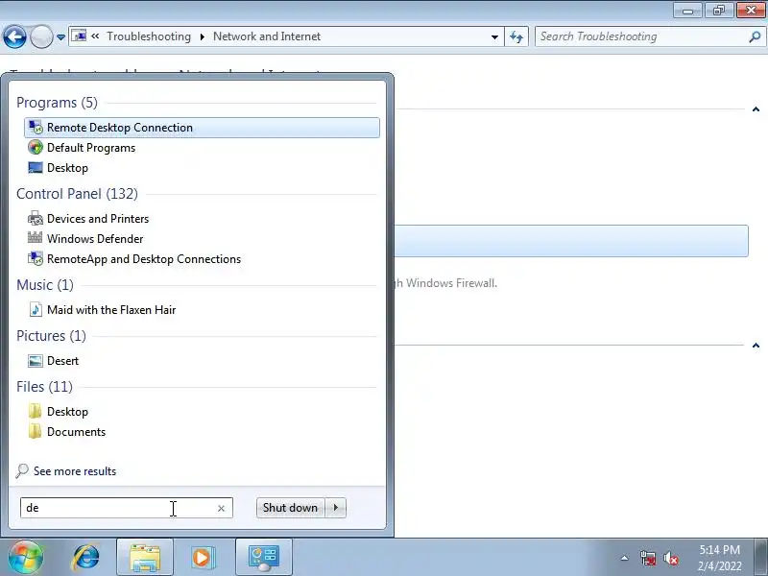Click the muted volume tray icon
Screen dimensions: 768x576
670,558
